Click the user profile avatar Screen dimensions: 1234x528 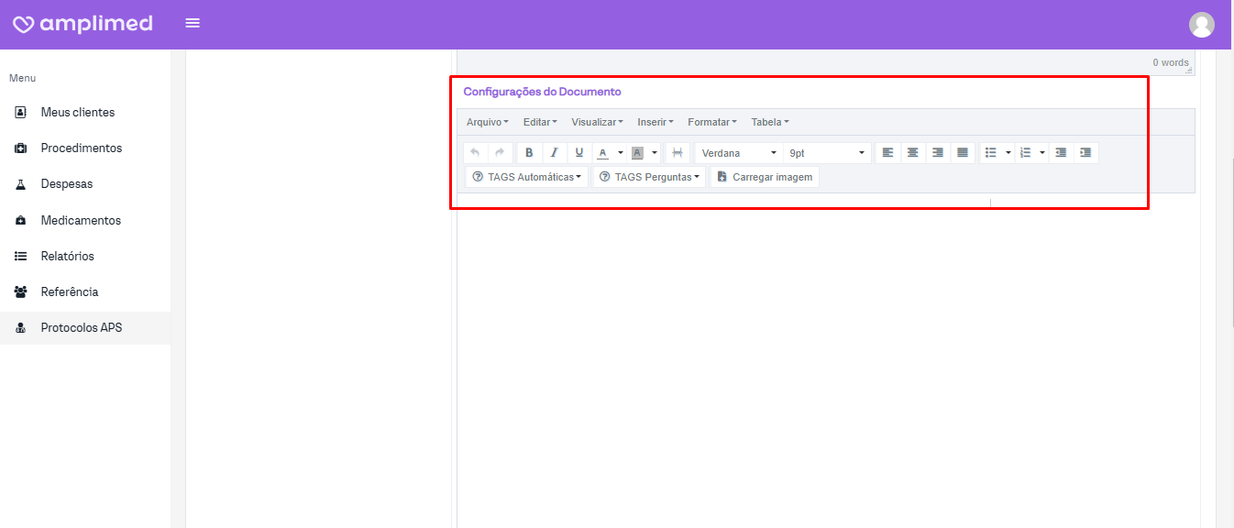(x=1201, y=25)
